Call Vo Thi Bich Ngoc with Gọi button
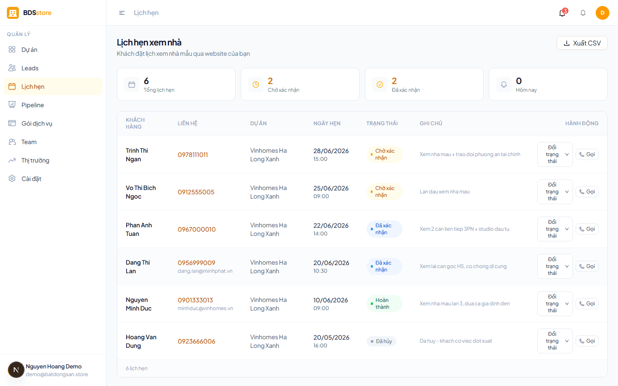Image resolution: width=618 pixels, height=386 pixels. tap(587, 192)
